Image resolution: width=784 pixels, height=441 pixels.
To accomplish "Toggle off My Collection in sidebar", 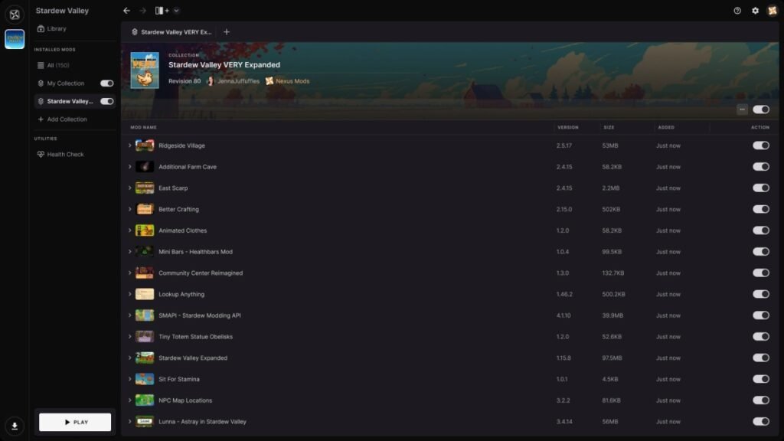I will click(106, 83).
